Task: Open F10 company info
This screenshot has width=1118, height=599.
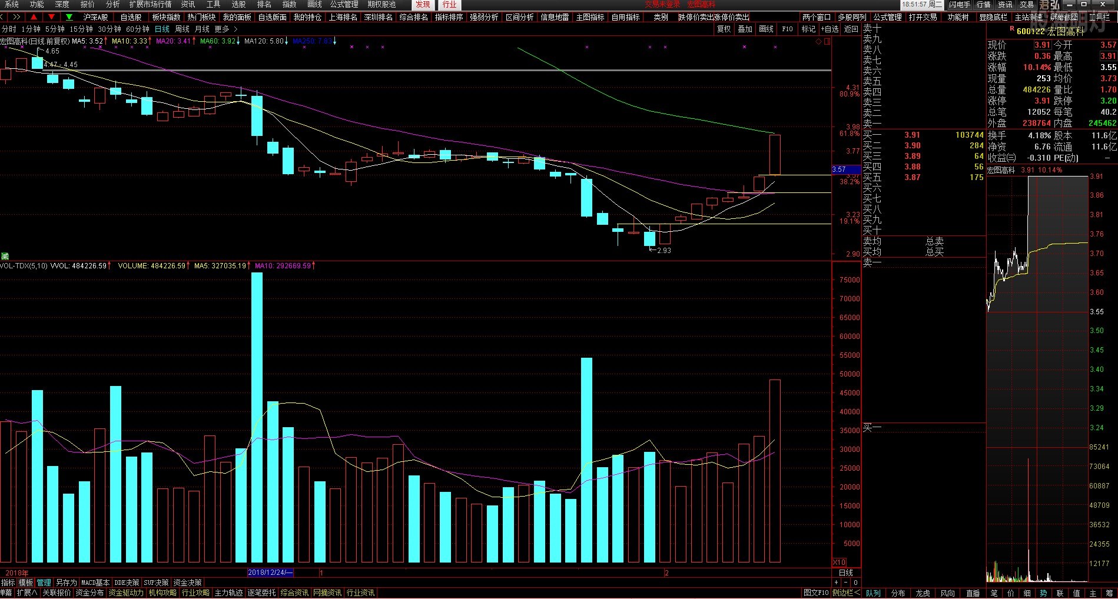Action: point(787,29)
